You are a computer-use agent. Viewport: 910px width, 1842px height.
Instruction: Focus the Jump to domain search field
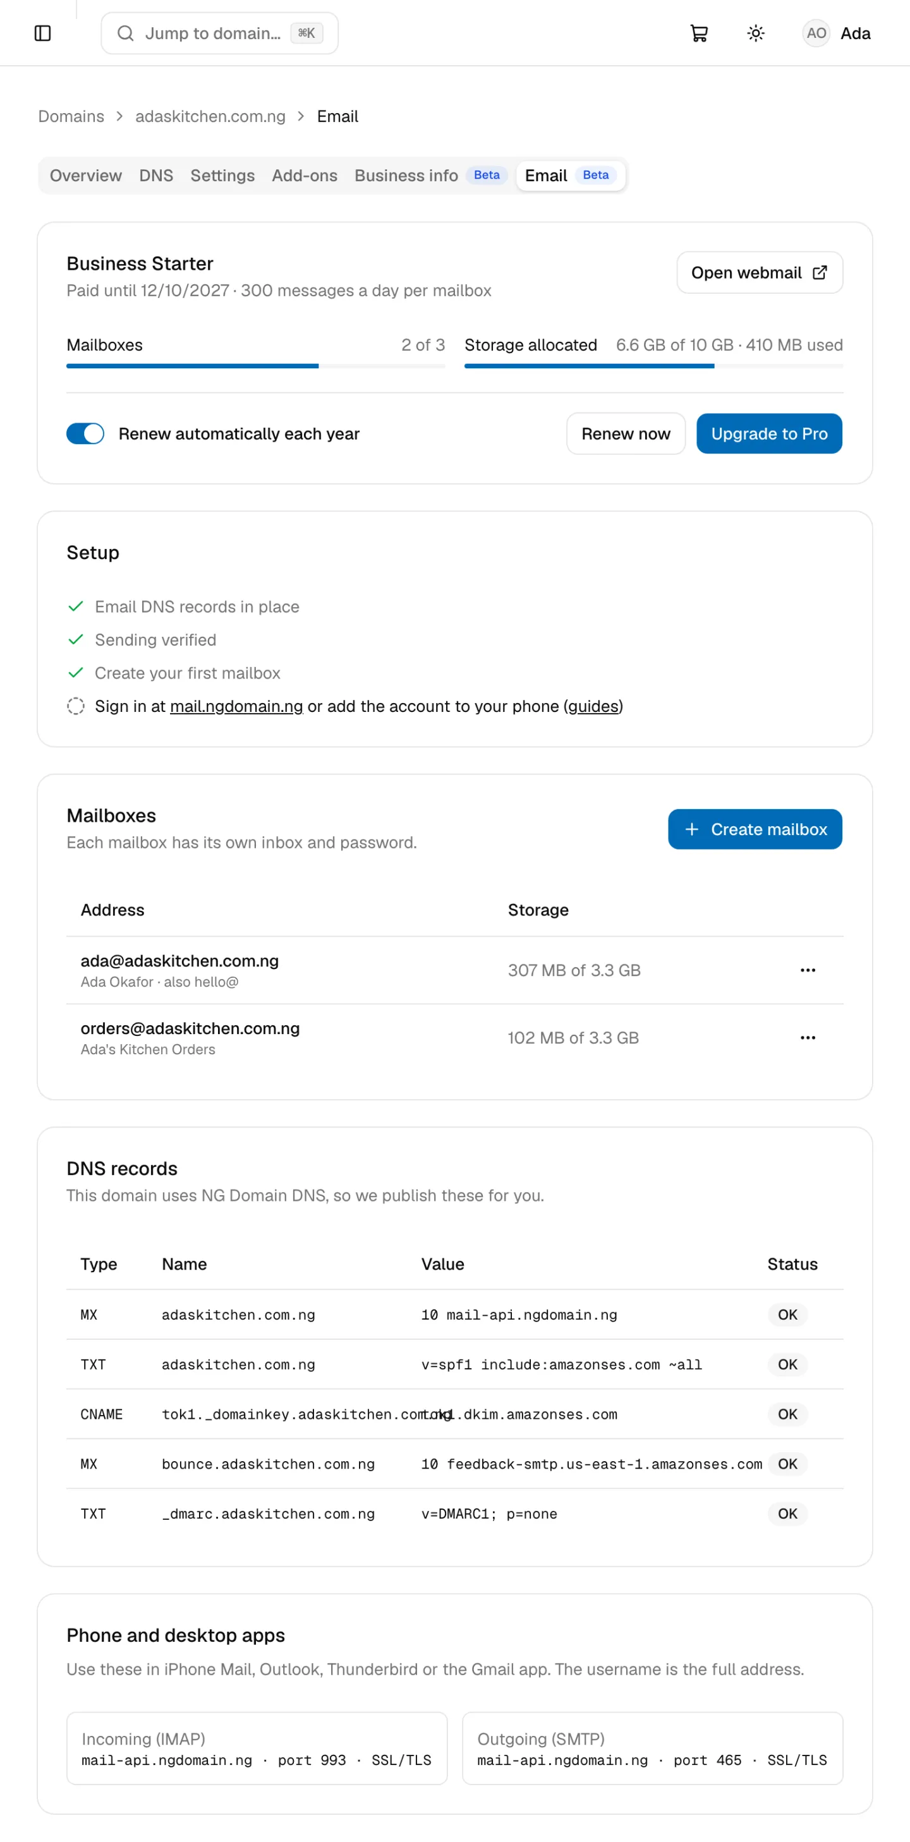pyautogui.click(x=220, y=33)
